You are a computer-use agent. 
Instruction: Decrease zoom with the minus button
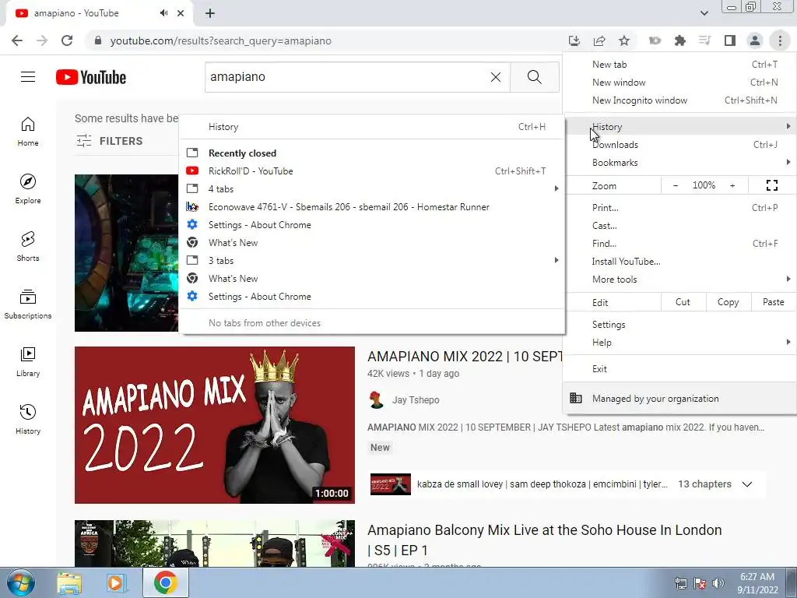coord(675,185)
